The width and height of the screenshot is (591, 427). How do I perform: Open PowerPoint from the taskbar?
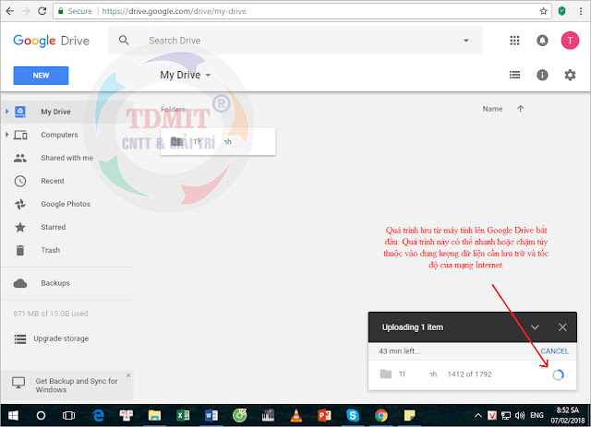coord(324,415)
